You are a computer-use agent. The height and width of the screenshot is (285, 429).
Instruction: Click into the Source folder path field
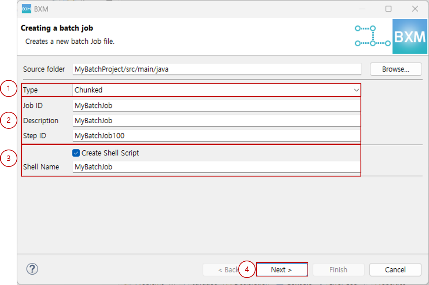[217, 69]
